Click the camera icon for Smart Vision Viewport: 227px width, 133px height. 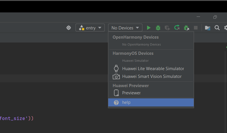(x=116, y=76)
